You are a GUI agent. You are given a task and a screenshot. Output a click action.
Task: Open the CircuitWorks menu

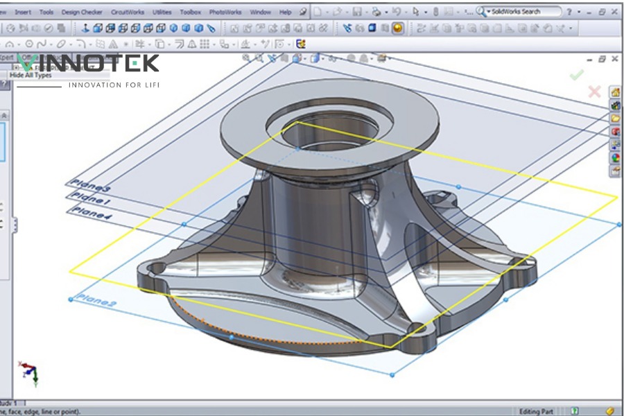[x=128, y=12]
